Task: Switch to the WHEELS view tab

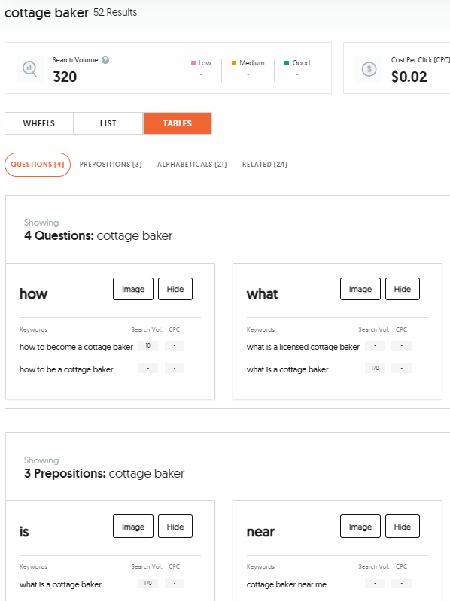Action: (x=38, y=123)
